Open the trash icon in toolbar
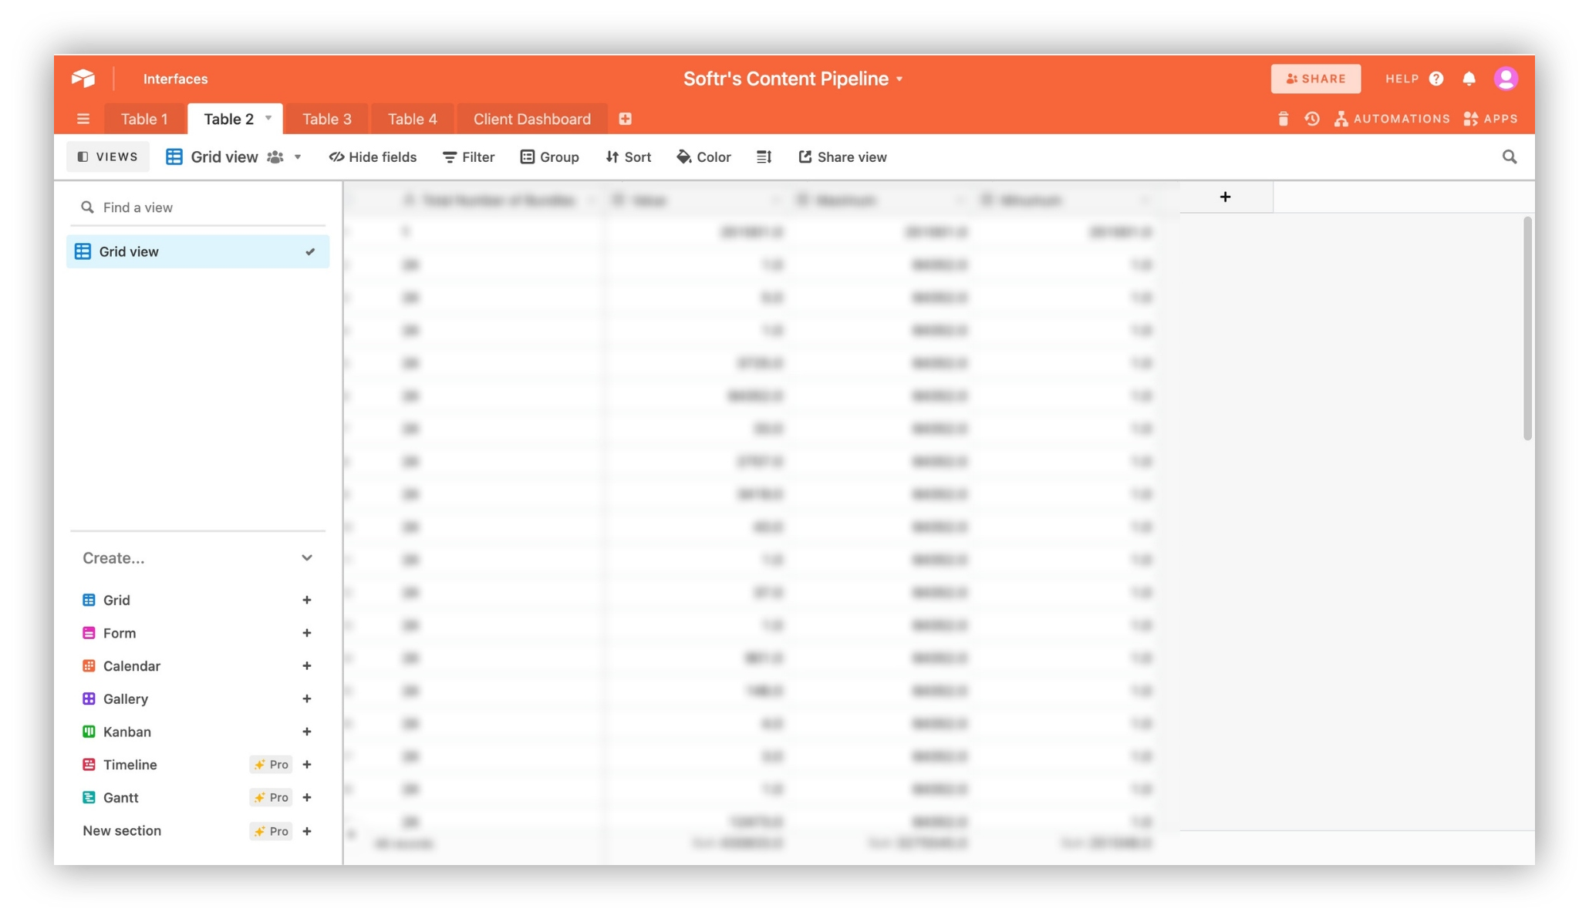This screenshot has height=919, width=1589. pyautogui.click(x=1284, y=119)
